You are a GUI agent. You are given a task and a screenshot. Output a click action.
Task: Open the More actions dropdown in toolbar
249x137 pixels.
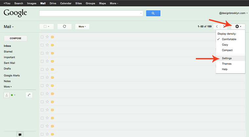[82, 27]
